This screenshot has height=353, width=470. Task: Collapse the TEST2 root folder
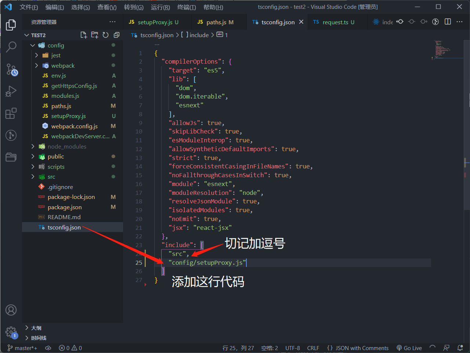(x=26, y=35)
